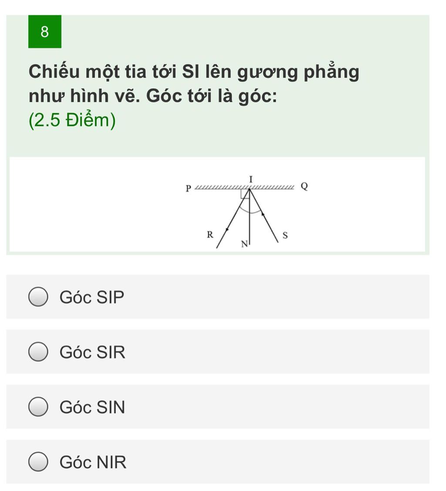Viewport: 446px width, 491px height.
Task: Click the "(2.5 Điểm)" points text
Action: coord(72,120)
